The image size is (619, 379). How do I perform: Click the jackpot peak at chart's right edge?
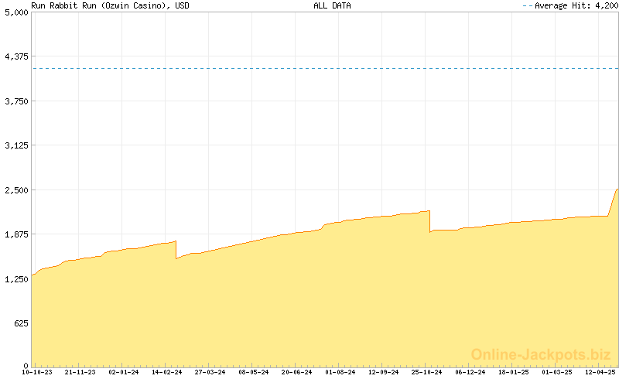tap(617, 189)
